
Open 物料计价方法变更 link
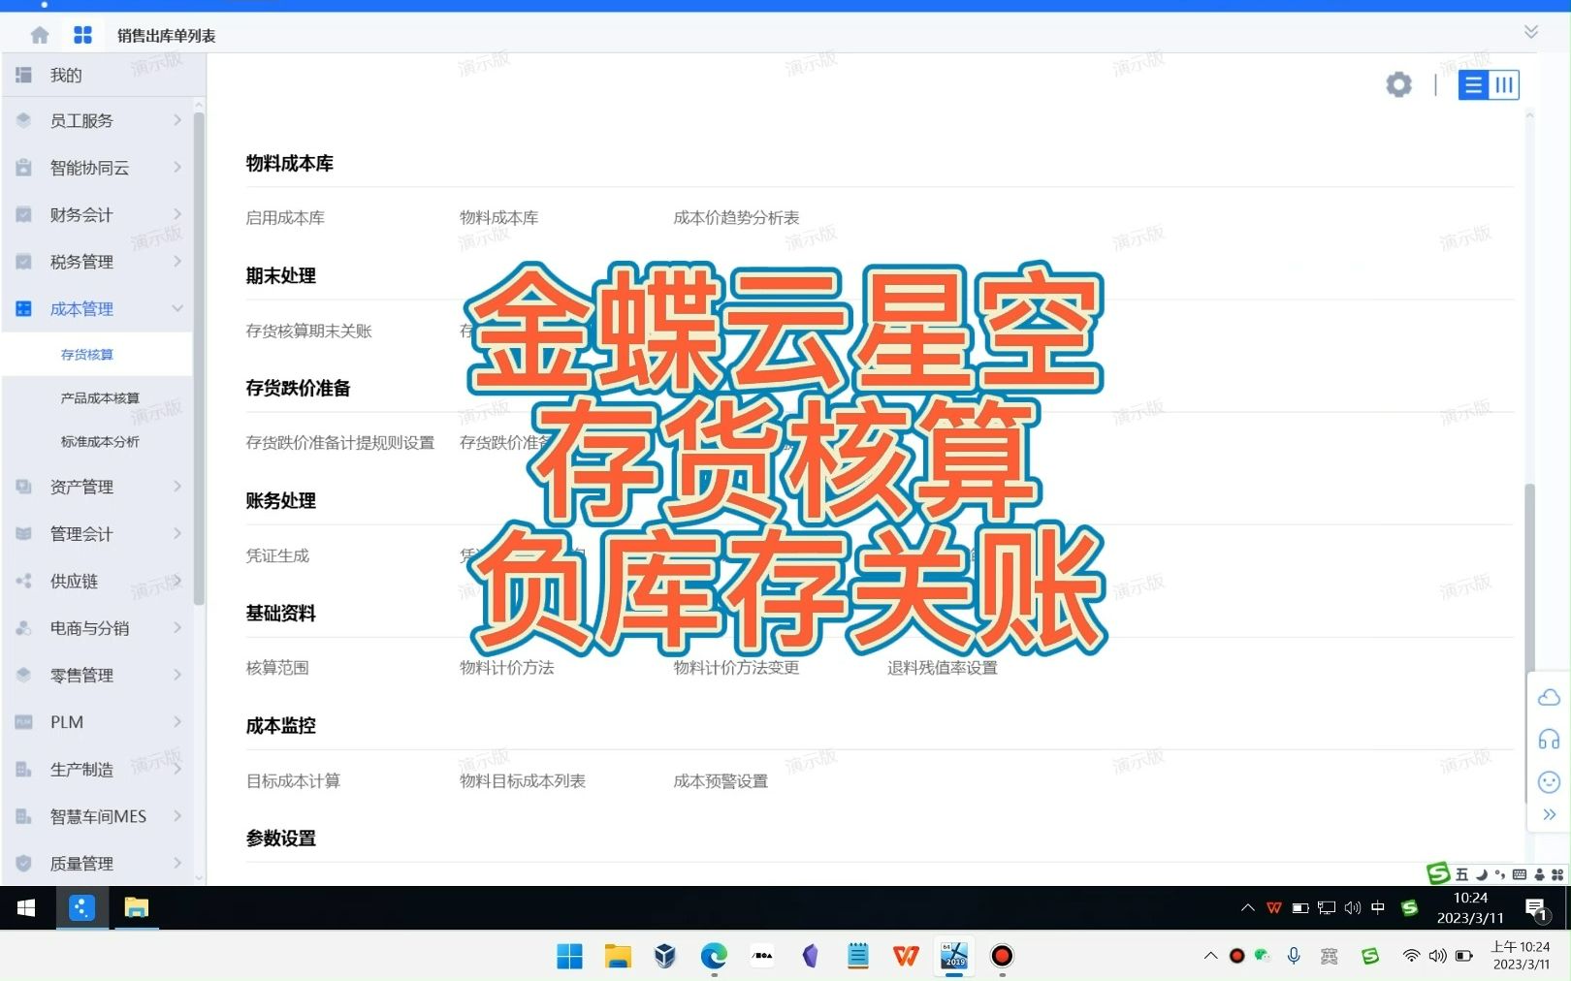click(x=736, y=668)
